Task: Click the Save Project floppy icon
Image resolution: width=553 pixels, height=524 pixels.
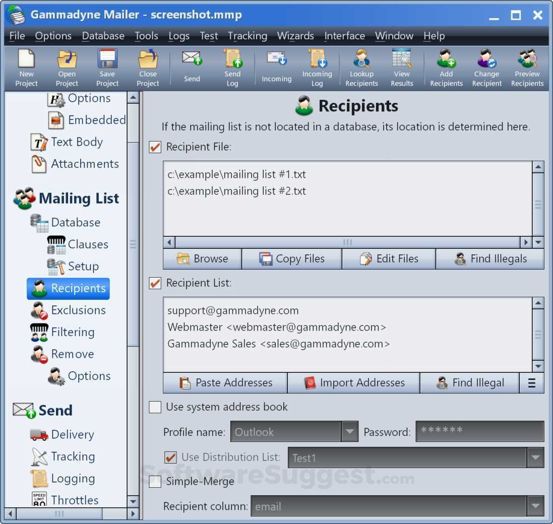Action: coord(107,69)
